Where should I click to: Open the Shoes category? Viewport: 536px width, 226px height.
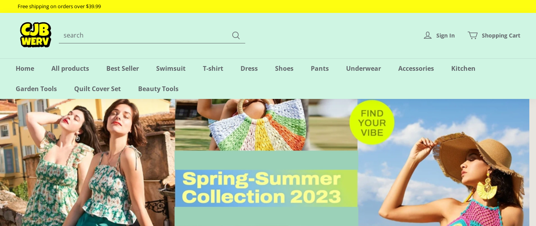coord(284,68)
